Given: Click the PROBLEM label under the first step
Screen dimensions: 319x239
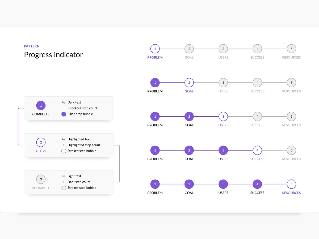Looking at the screenshot, I should click(x=155, y=57).
